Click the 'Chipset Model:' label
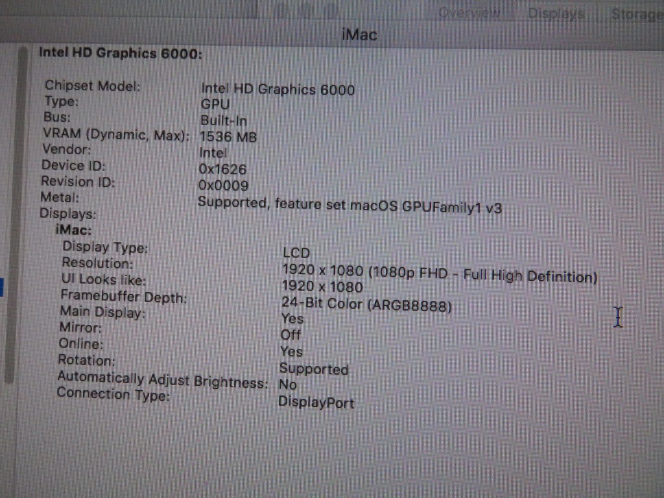This screenshot has height=498, width=664. (92, 86)
